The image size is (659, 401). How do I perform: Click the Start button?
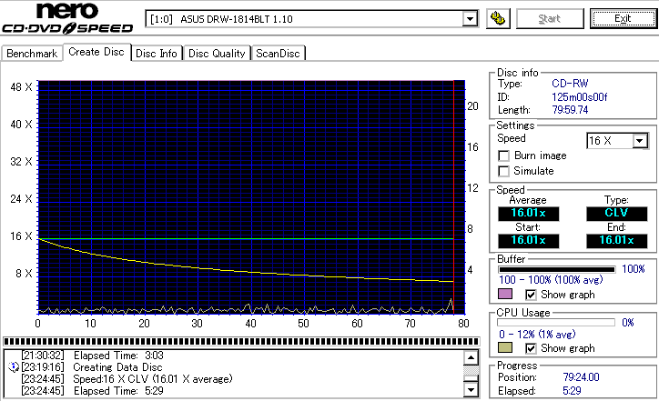coord(550,19)
